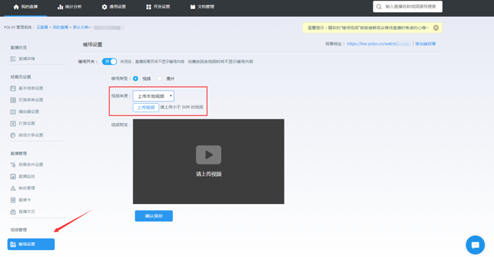Click the 移动端观看 link
494x257 pixels.
click(426, 44)
